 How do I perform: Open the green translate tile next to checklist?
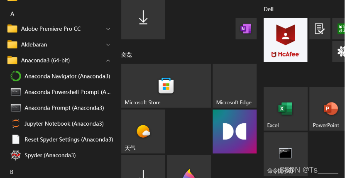tap(339, 29)
